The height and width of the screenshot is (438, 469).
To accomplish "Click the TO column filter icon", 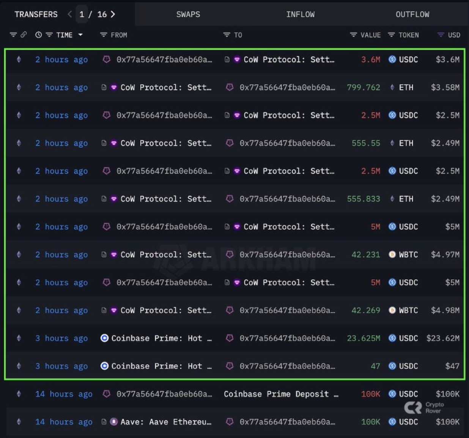I will 227,35.
